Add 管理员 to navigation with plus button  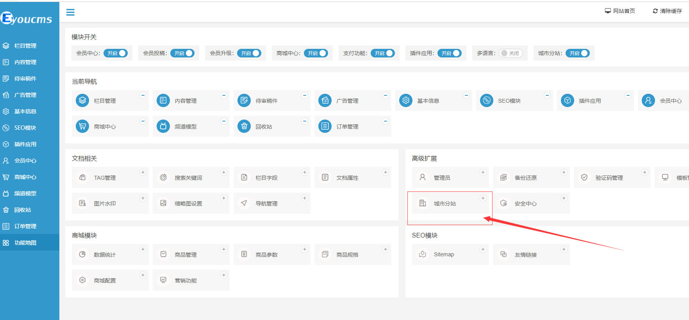tap(483, 172)
